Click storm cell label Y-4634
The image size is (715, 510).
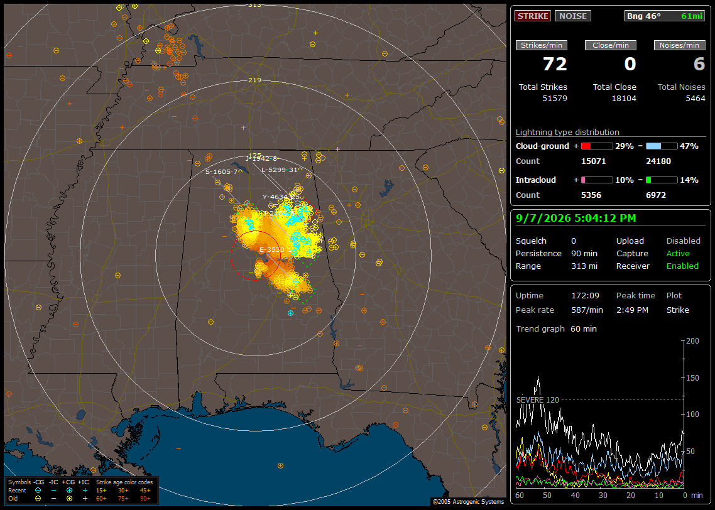coord(281,197)
